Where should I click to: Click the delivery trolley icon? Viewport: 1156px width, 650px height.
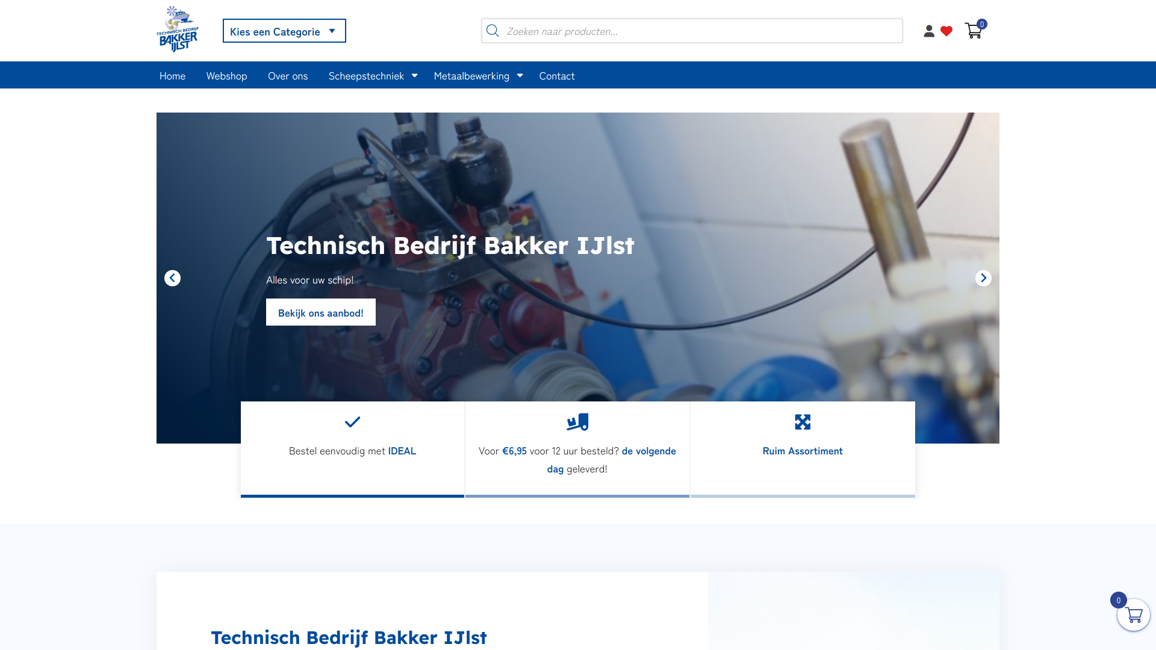[x=577, y=422]
